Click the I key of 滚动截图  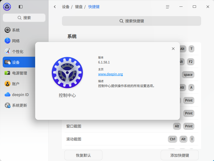coord(192,139)
